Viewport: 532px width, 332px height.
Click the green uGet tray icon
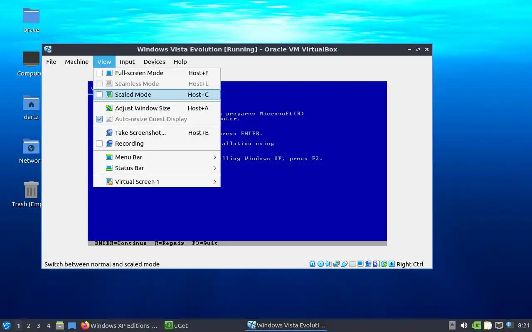pyautogui.click(x=476, y=325)
